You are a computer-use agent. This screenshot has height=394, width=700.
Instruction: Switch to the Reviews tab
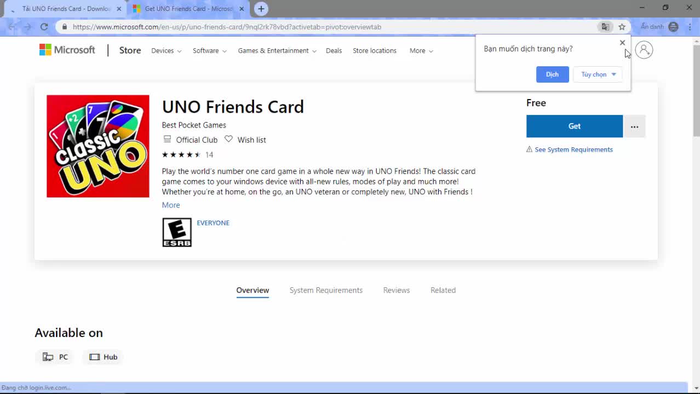click(x=397, y=290)
